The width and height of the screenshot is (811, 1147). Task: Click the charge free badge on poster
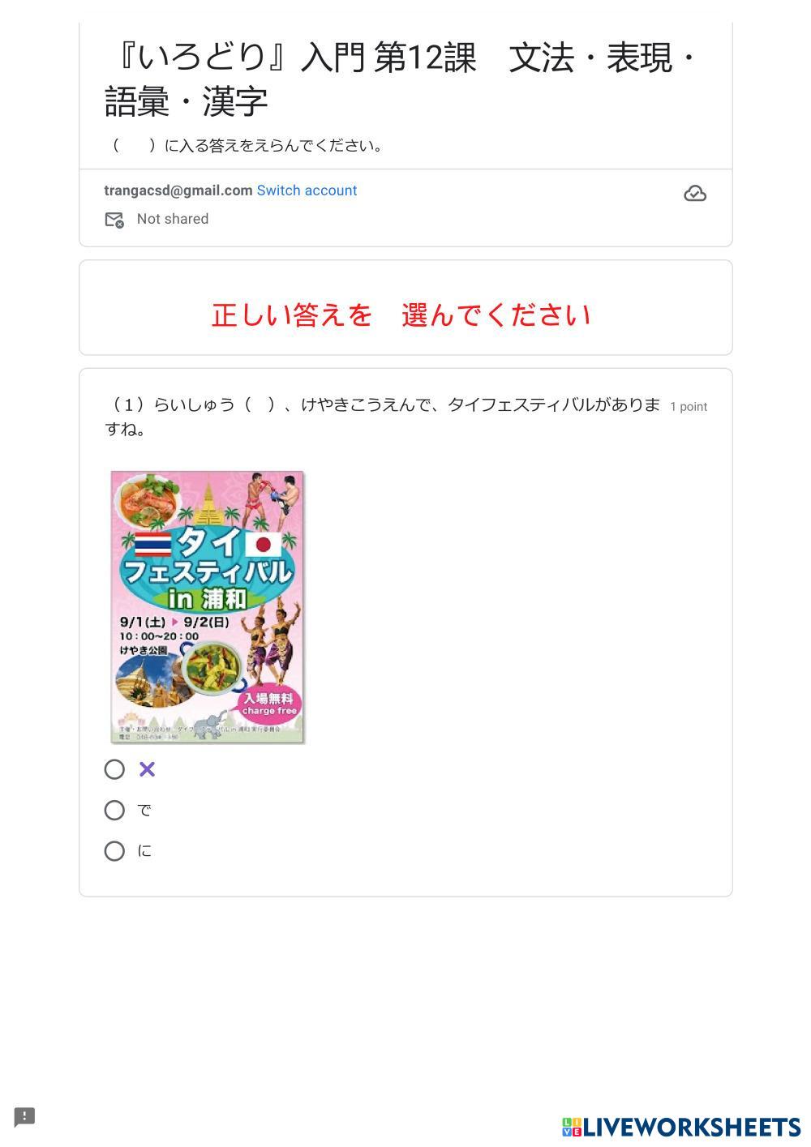pos(269,704)
